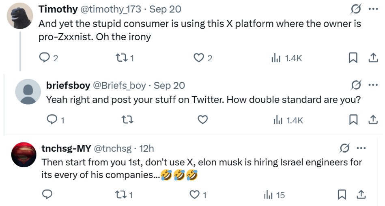Share Timothy's post
This screenshot has width=385, height=206.
[x=372, y=58]
